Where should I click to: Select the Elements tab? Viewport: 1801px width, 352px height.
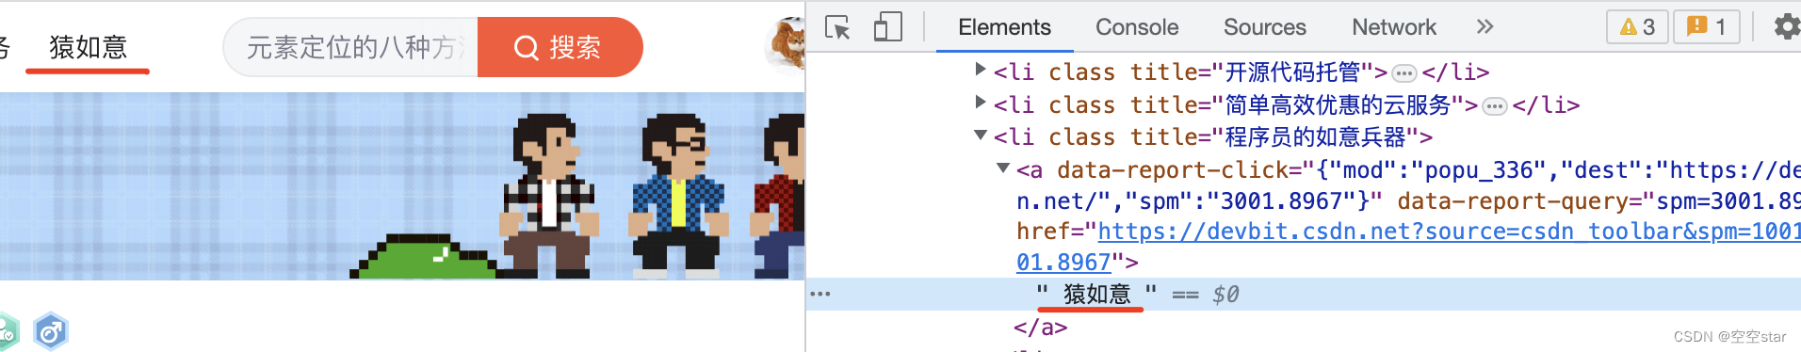[x=1004, y=27]
